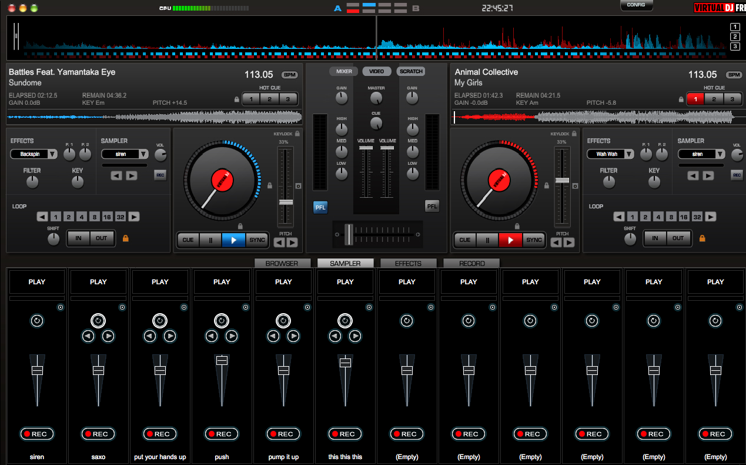Click the left channel HIGH EQ knob
This screenshot has width=746, height=465.
342,129
